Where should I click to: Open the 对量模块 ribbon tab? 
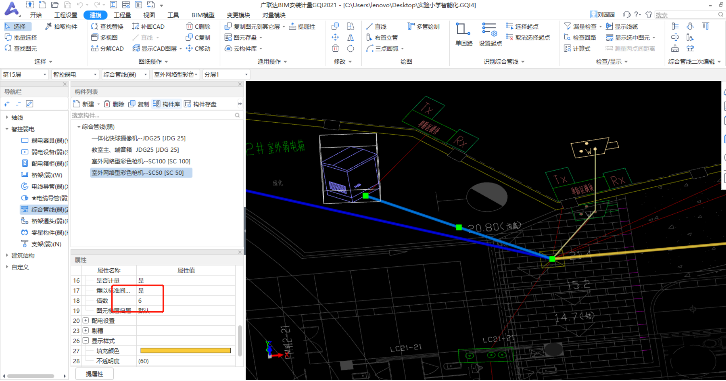tap(274, 15)
